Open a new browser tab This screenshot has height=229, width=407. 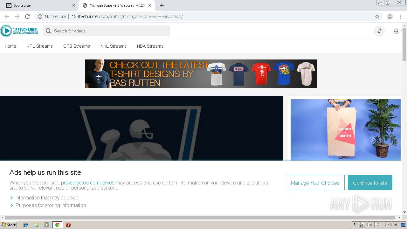pos(162,5)
